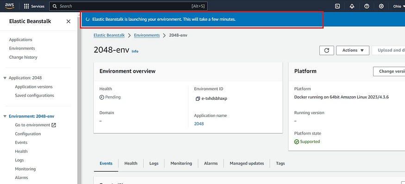This screenshot has width=405, height=184.
Task: Collapse the Application: 2048 tree section
Action: (x=5, y=78)
